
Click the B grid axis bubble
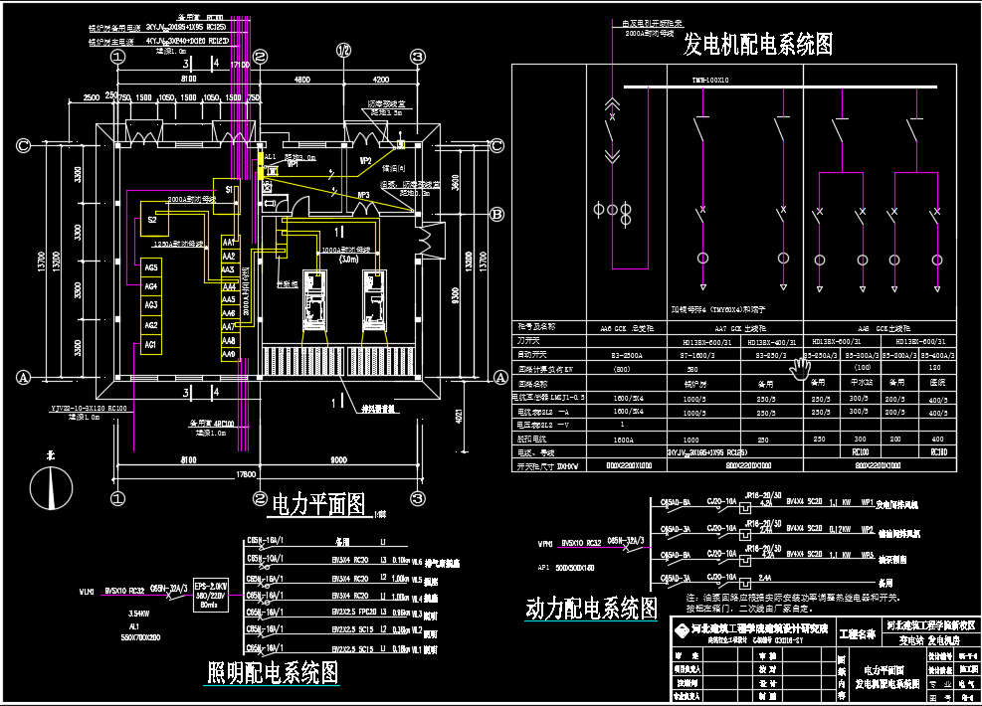coord(496,215)
